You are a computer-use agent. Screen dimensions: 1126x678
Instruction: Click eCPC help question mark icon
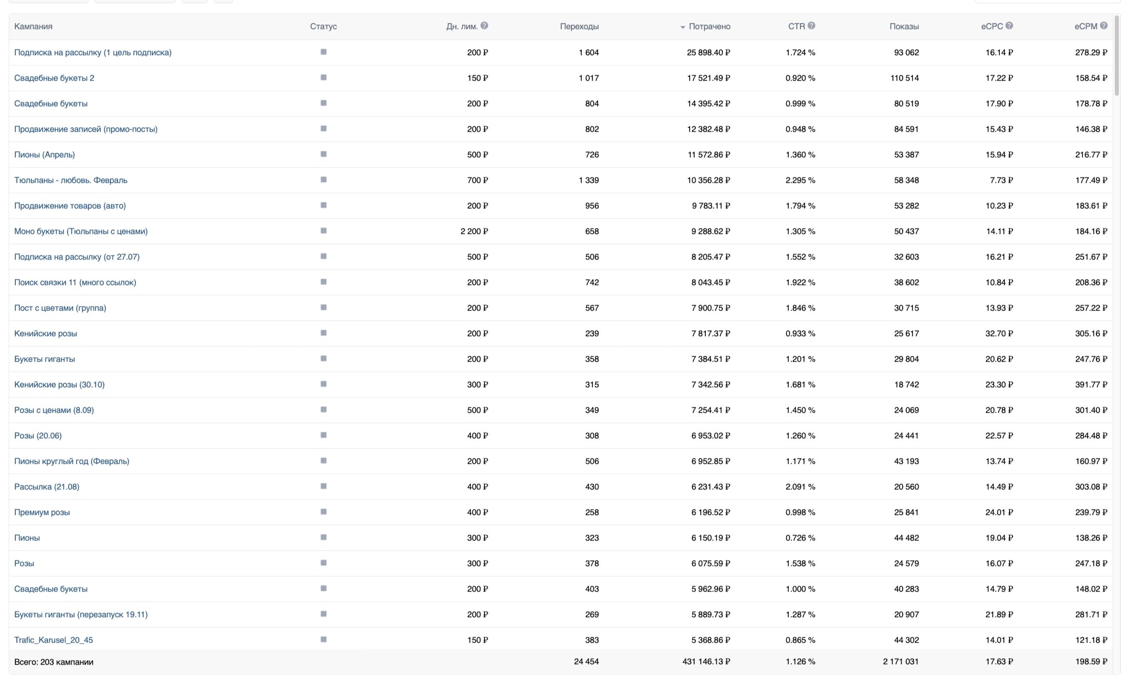[1009, 26]
